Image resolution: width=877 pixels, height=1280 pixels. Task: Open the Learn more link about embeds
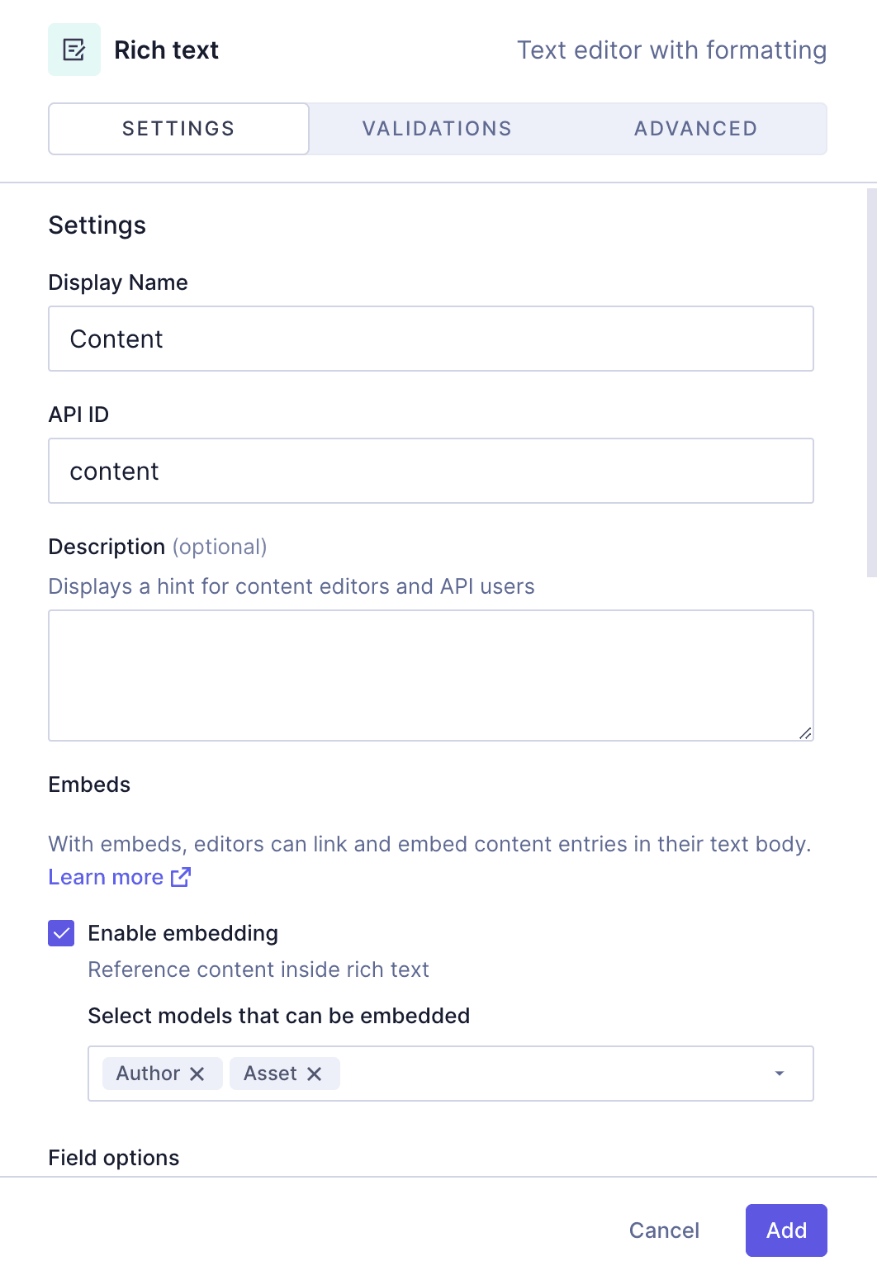(107, 877)
